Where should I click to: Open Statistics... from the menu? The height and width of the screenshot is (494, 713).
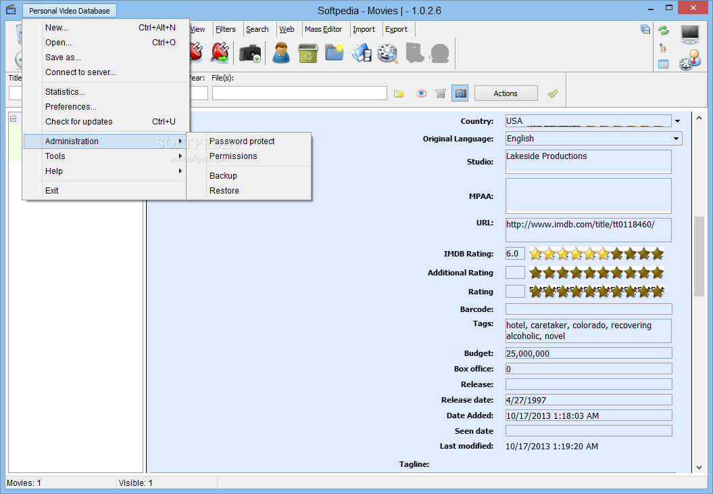click(105, 92)
